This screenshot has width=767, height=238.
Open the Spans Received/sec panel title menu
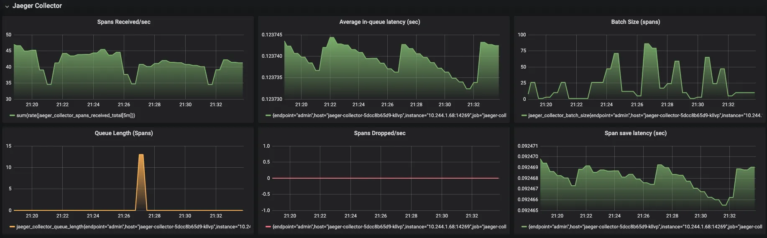click(124, 22)
